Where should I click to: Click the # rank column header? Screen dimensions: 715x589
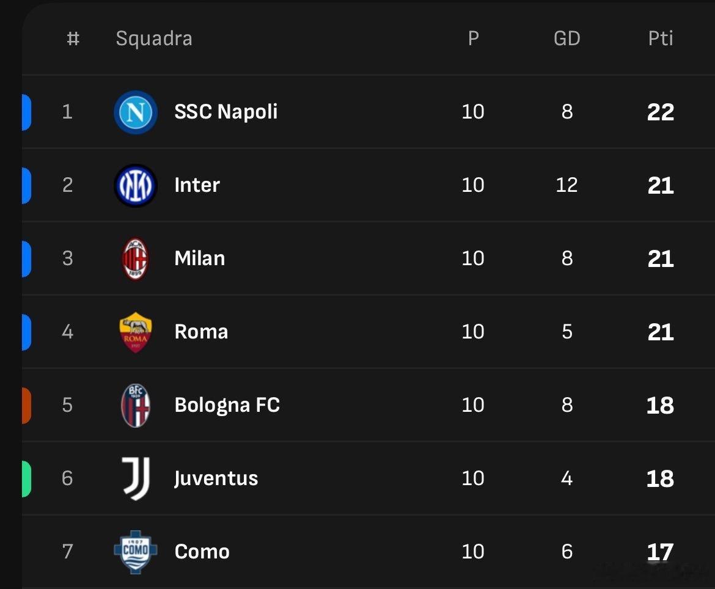coord(73,38)
